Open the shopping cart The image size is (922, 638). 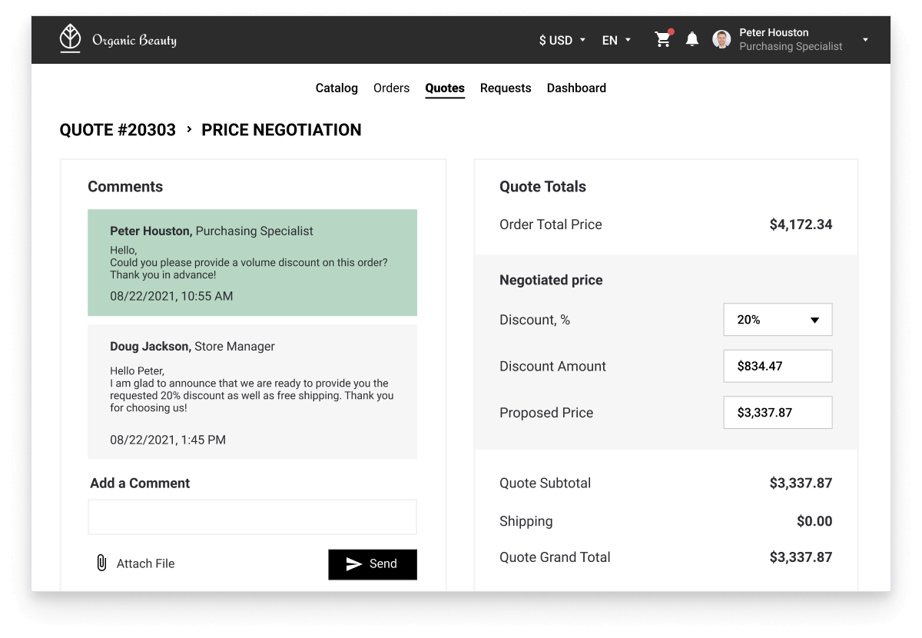[x=662, y=40]
